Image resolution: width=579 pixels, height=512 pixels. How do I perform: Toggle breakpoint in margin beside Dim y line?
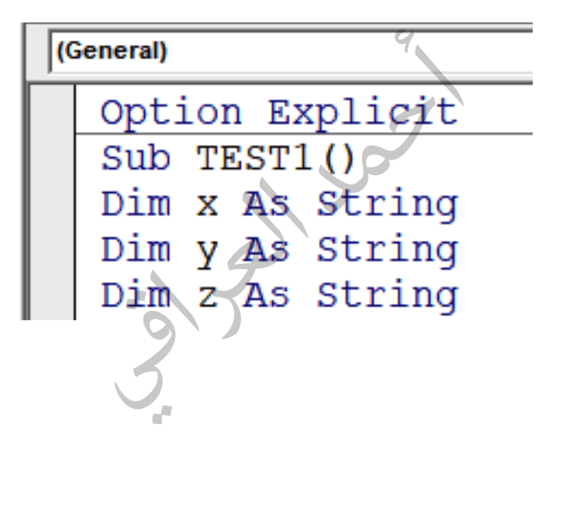click(x=52, y=249)
